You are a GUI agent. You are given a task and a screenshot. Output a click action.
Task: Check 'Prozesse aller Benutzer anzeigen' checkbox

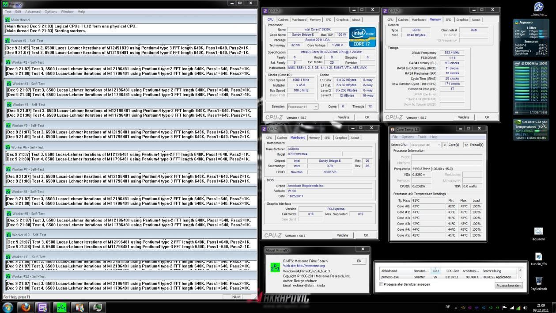click(382, 284)
